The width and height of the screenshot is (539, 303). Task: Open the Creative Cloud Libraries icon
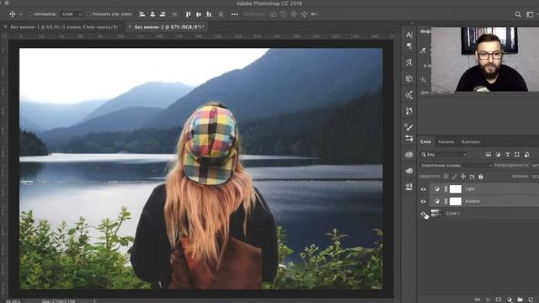[x=408, y=155]
